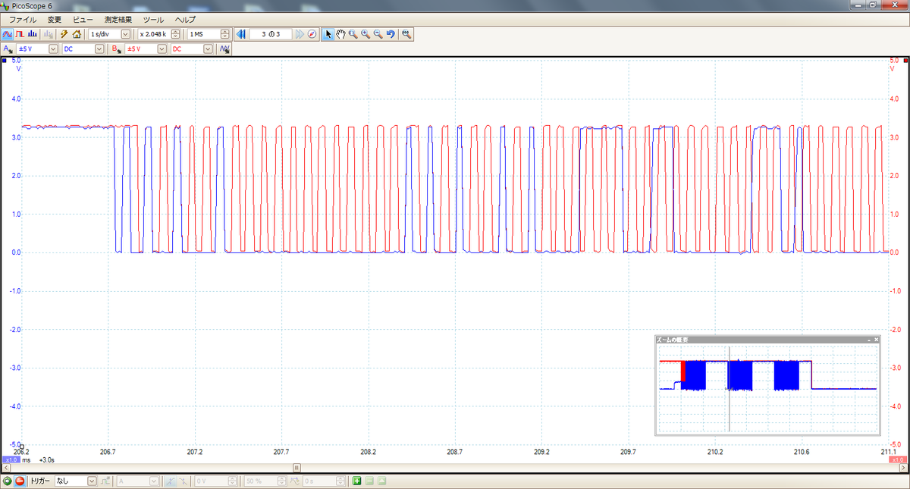Open channel A ±5 V range dropdown
The width and height of the screenshot is (910, 489).
tap(53, 49)
